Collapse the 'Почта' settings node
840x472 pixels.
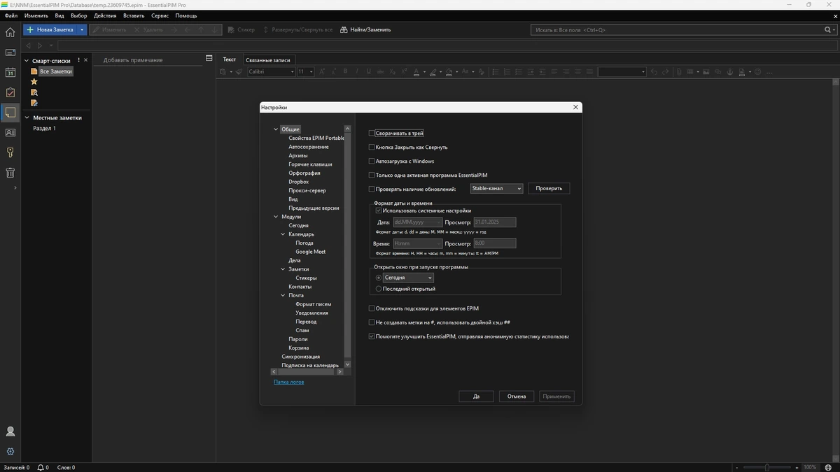click(x=283, y=295)
